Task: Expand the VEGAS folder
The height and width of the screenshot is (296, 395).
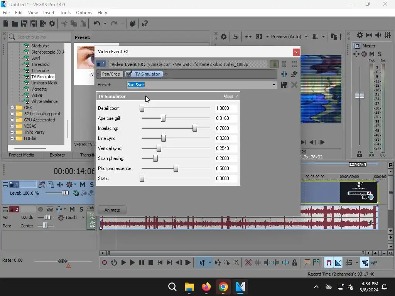Action: pos(12,126)
